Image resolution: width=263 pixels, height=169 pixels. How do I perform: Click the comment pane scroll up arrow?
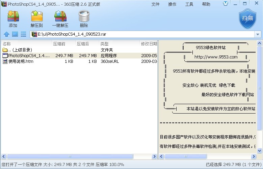(x=259, y=43)
